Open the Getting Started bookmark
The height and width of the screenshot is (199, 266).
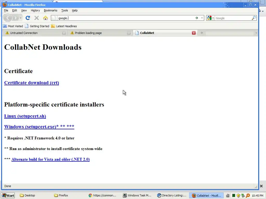37,26
